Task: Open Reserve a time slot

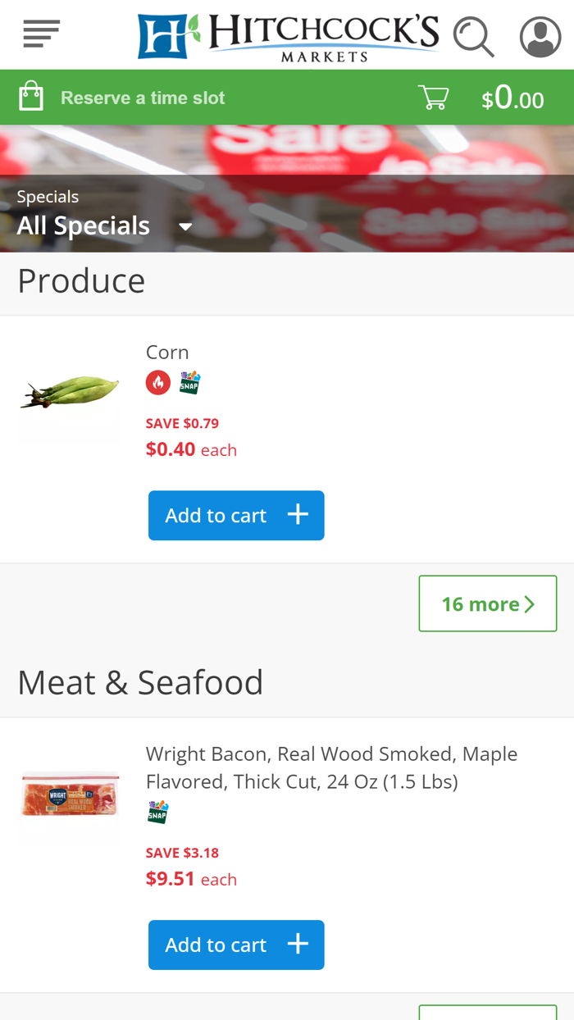Action: (x=143, y=98)
